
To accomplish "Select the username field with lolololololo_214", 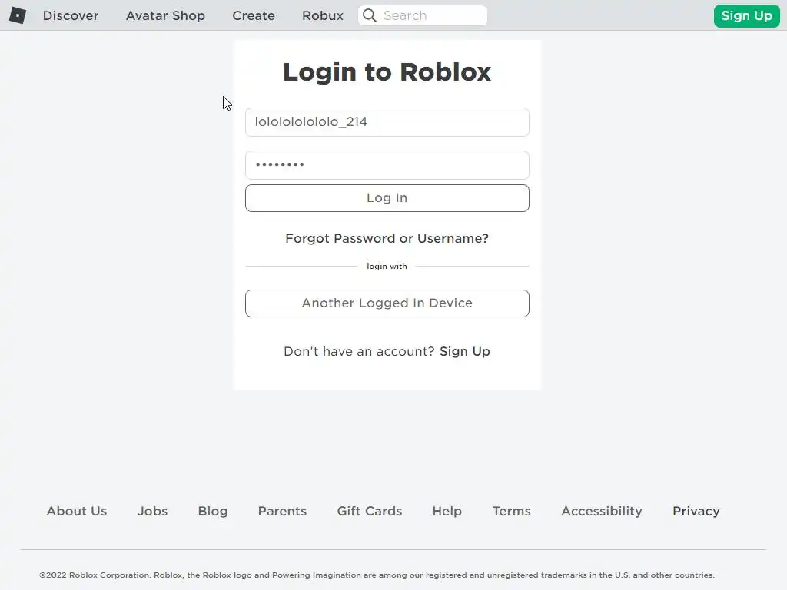I will pos(387,122).
